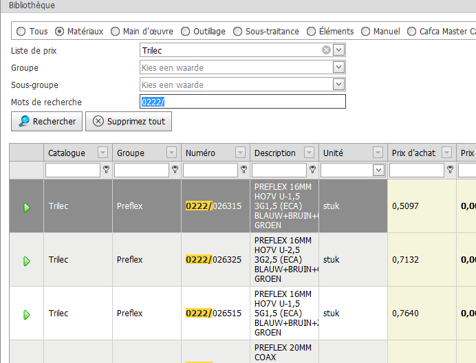
Task: Click the Groupe filter text box
Action: coord(142,170)
